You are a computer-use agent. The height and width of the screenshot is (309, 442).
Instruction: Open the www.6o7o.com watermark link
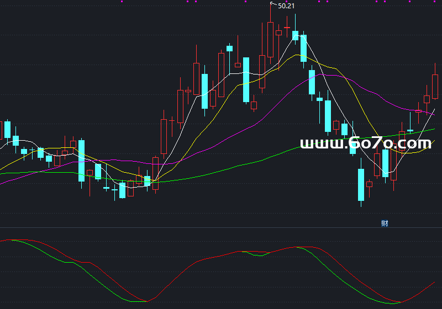[365, 144]
